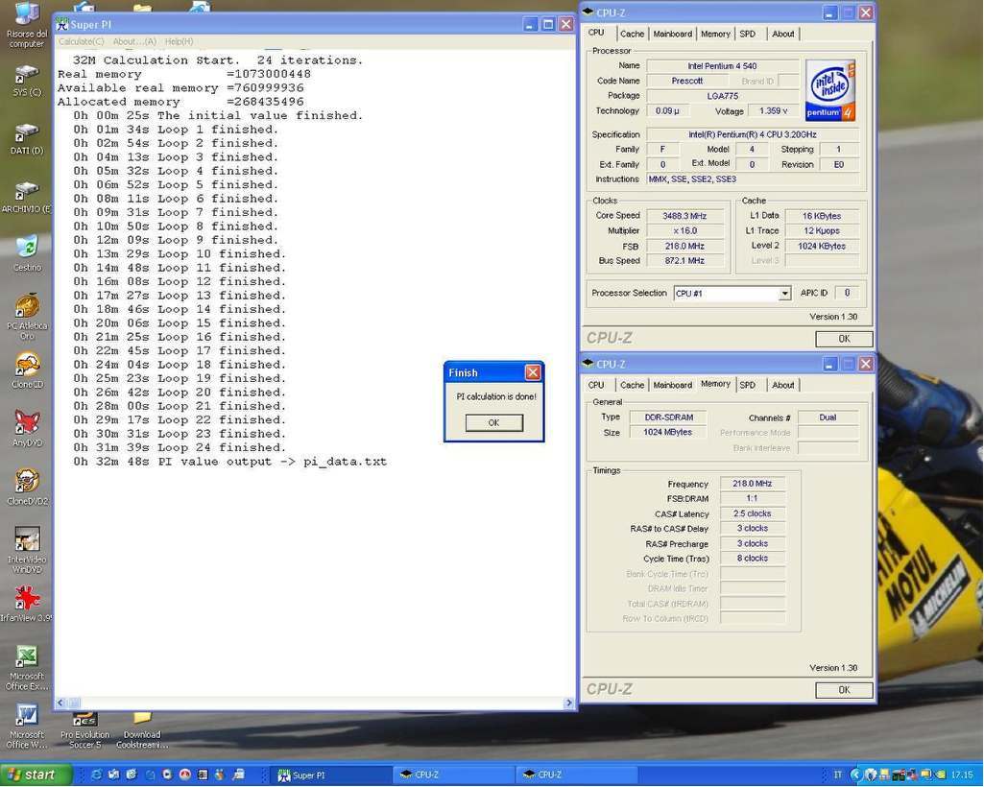Image resolution: width=984 pixels, height=787 pixels.
Task: Click the Bus Speed value 872.1 MHz
Action: (684, 260)
